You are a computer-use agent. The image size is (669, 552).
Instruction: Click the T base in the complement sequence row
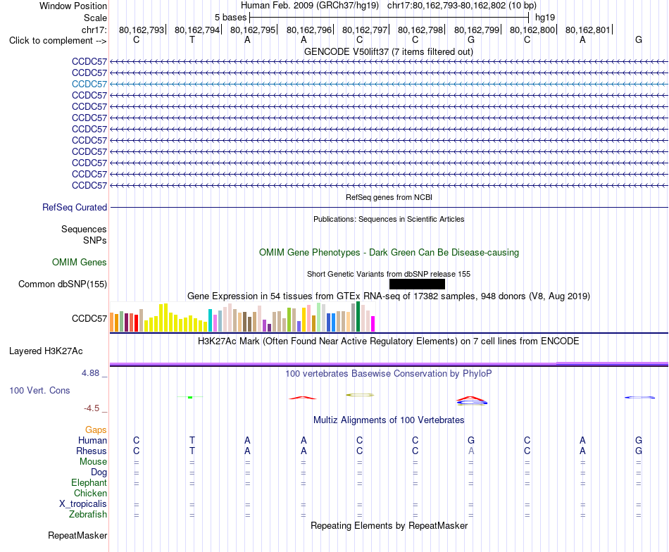coord(192,40)
